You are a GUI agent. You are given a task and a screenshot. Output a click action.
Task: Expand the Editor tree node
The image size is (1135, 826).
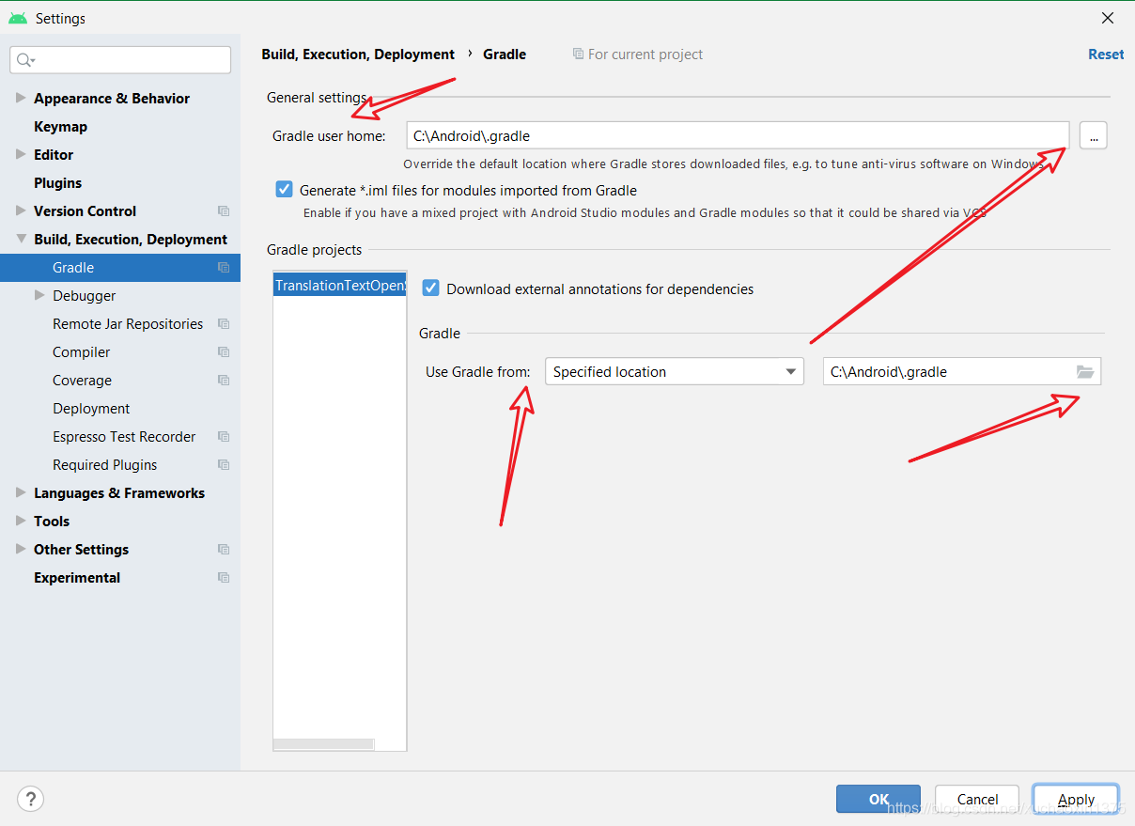(21, 155)
